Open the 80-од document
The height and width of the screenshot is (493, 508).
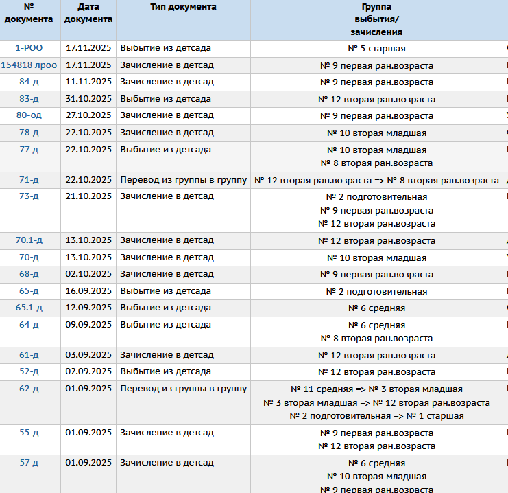tap(29, 115)
